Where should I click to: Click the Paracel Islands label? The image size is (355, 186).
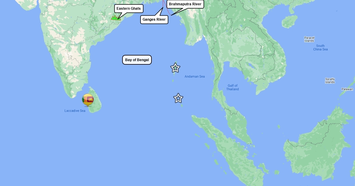pos(309,39)
